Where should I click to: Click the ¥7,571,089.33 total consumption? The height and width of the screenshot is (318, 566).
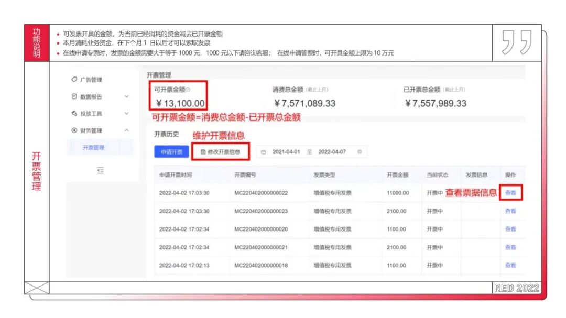304,104
